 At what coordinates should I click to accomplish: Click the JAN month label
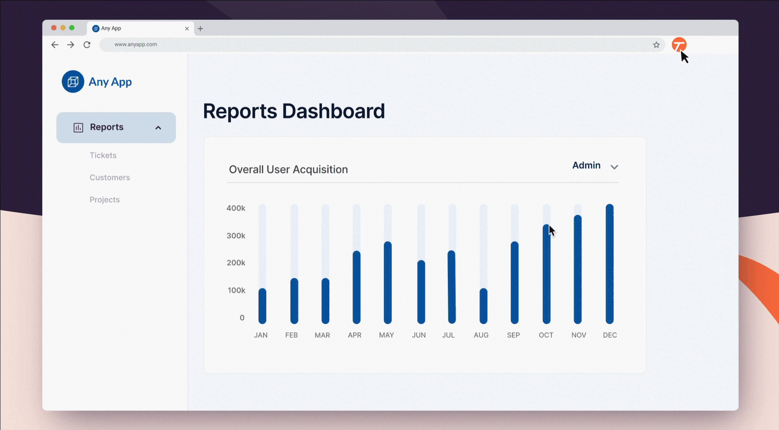click(261, 335)
